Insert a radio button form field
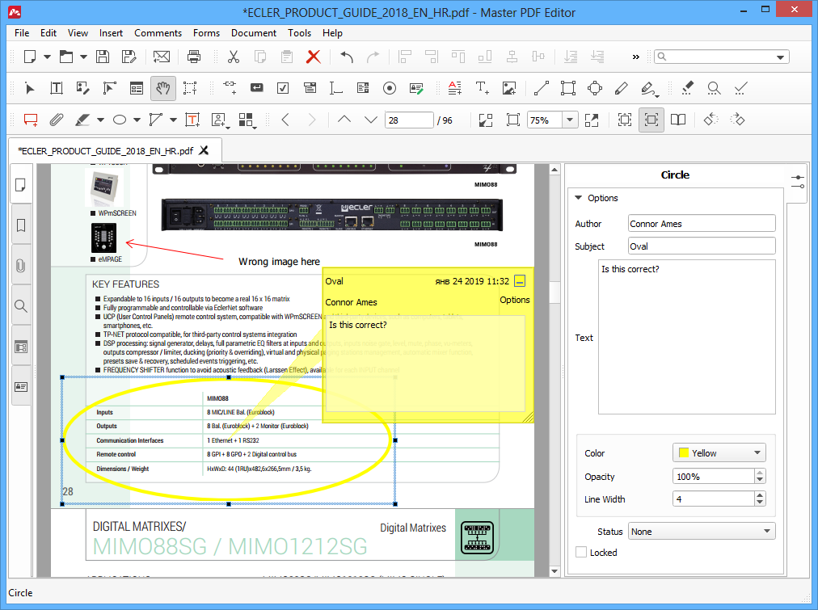This screenshot has height=610, width=818. pyautogui.click(x=389, y=88)
